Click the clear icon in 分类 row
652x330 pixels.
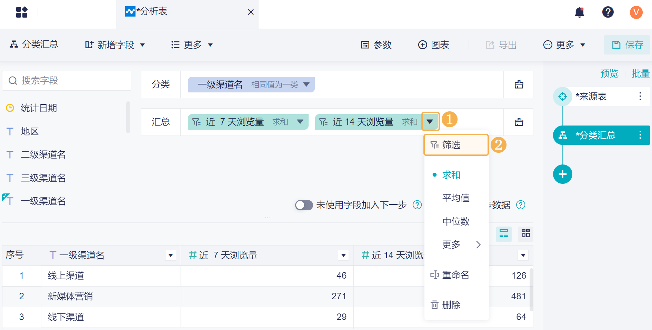click(x=519, y=84)
